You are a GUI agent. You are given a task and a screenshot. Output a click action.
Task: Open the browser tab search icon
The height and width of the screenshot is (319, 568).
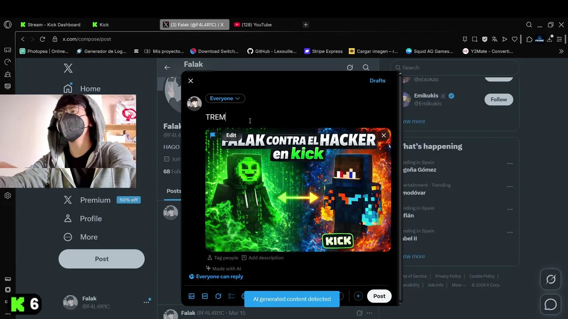[529, 25]
